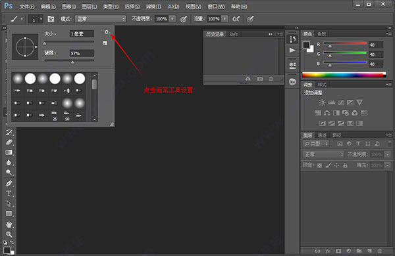Select the Pen tool
This screenshot has width=395, height=256.
[x=9, y=183]
